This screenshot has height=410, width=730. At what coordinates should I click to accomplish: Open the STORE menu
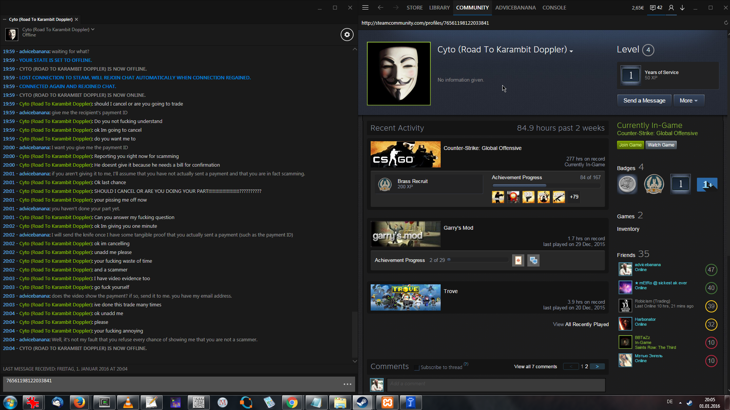click(414, 8)
